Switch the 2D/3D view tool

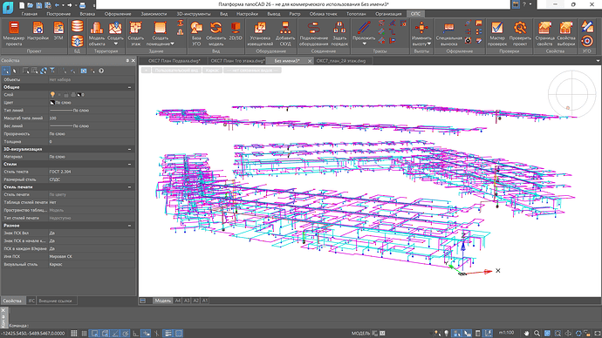click(236, 31)
